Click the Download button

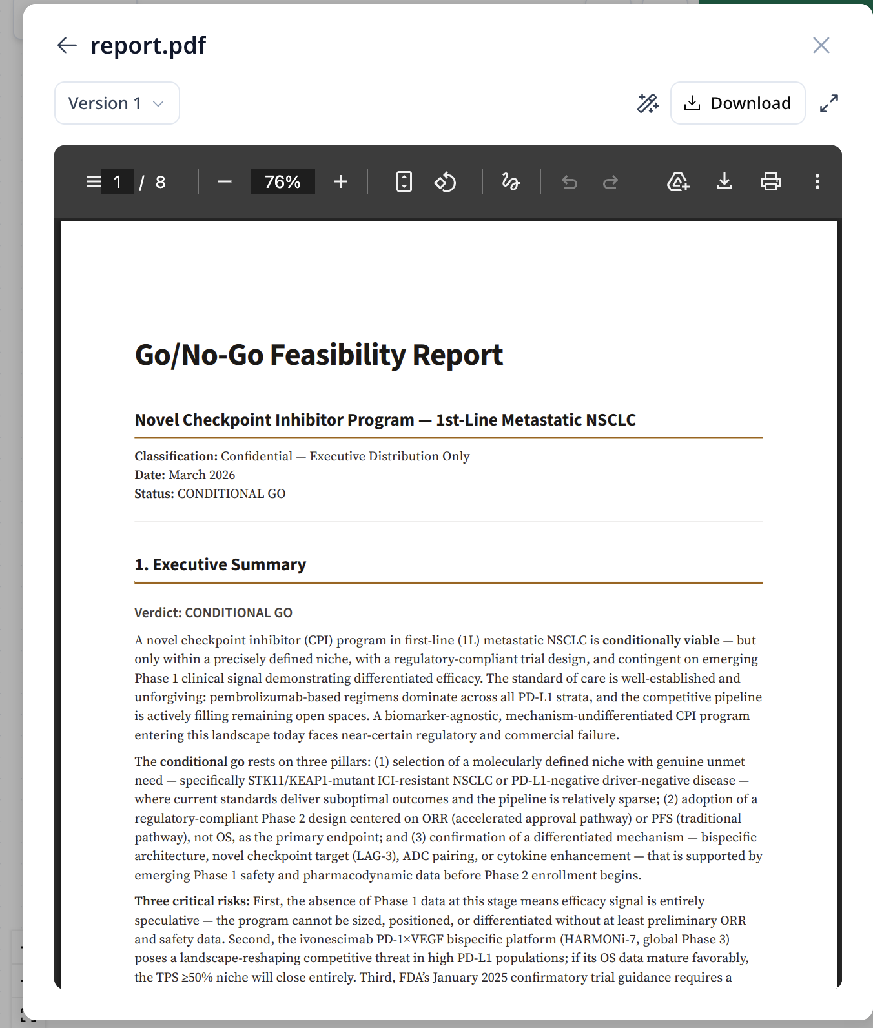click(737, 103)
